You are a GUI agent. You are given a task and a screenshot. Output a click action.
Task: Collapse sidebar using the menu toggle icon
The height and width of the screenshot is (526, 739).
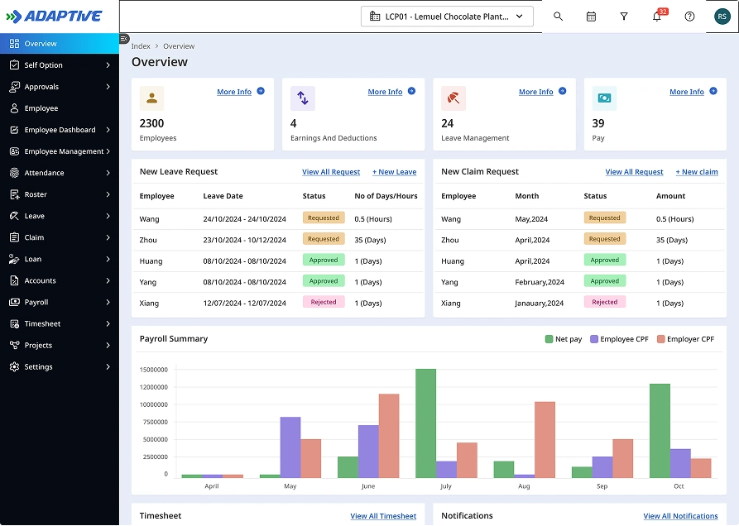(125, 38)
